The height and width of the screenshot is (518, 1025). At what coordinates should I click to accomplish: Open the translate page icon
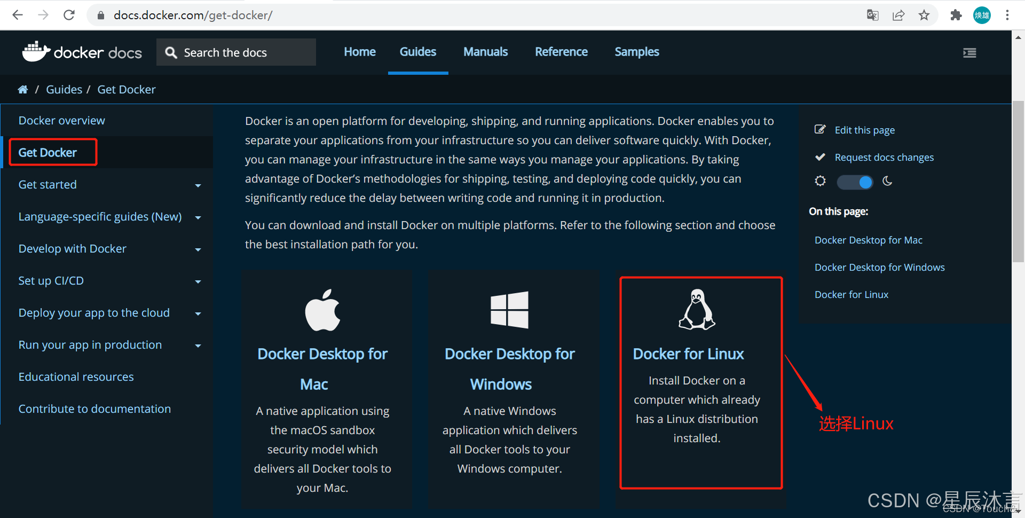873,15
